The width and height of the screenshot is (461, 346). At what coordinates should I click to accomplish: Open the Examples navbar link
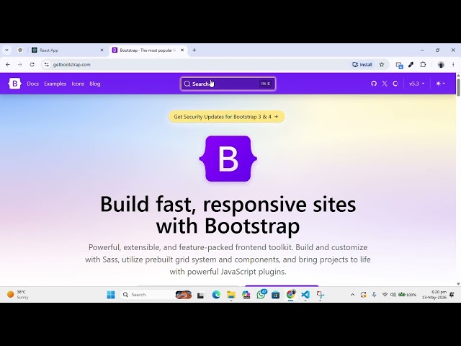pyautogui.click(x=55, y=84)
